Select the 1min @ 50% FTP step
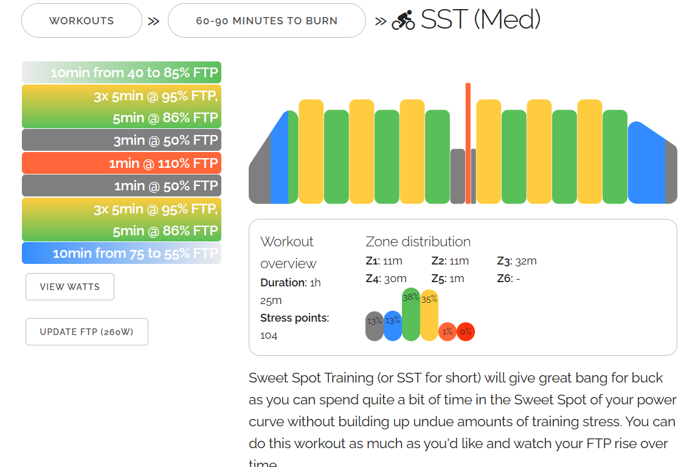Viewport: 681px width, 467px height. coord(122,185)
